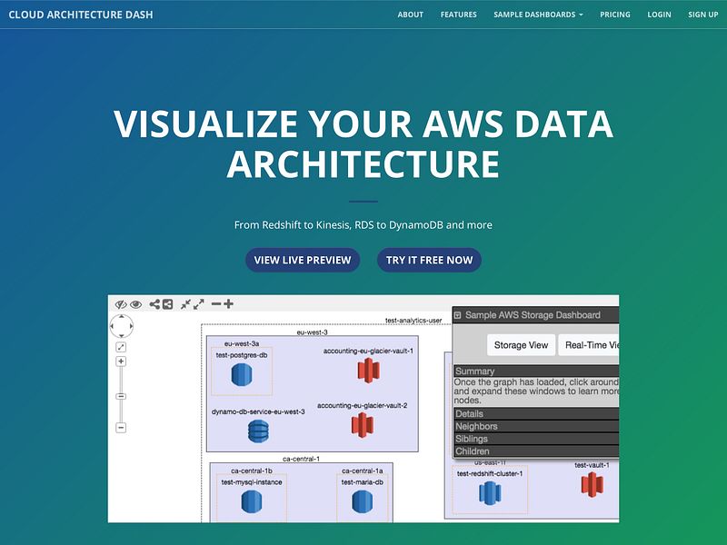The image size is (727, 545).
Task: Click the toolbar minus icon
Action: click(216, 304)
